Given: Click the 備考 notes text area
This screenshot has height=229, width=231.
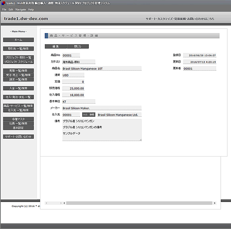Looking at the screenshot, I should tap(102, 130).
